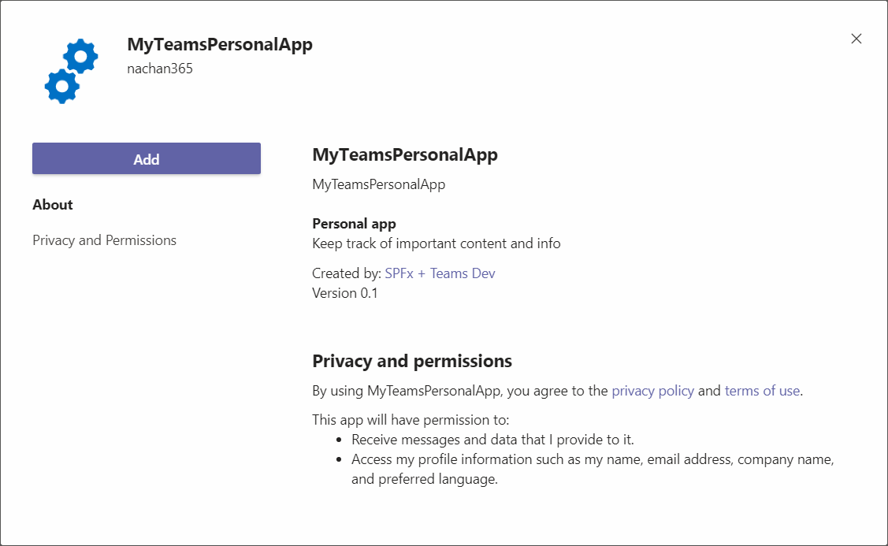Click the MyTeamsPersonalApp gears app icon
888x546 pixels.
tap(71, 72)
